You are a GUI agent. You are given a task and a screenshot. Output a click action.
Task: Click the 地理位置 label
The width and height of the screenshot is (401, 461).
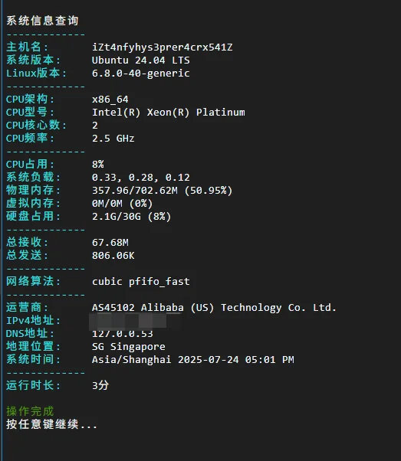pyautogui.click(x=33, y=346)
